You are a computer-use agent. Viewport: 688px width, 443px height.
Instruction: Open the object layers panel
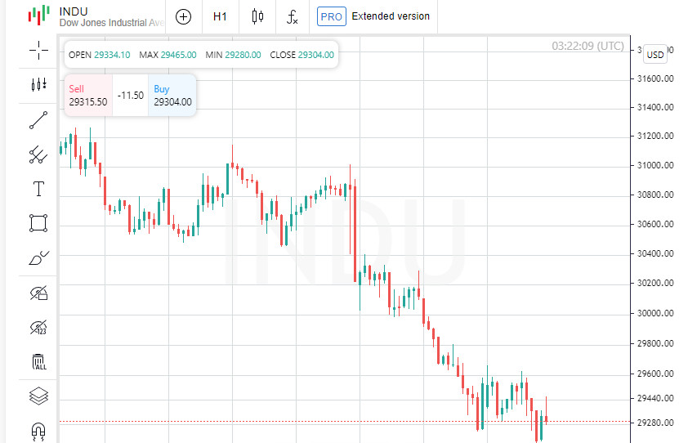38,396
